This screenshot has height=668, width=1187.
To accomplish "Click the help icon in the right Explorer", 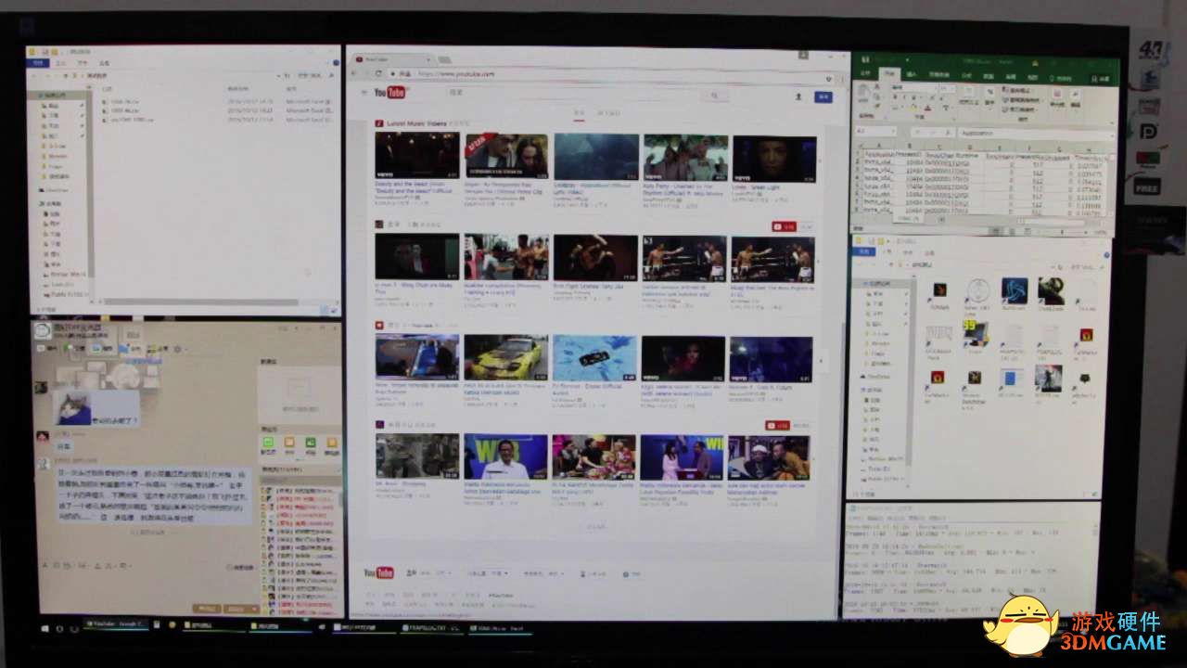I will click(1105, 253).
